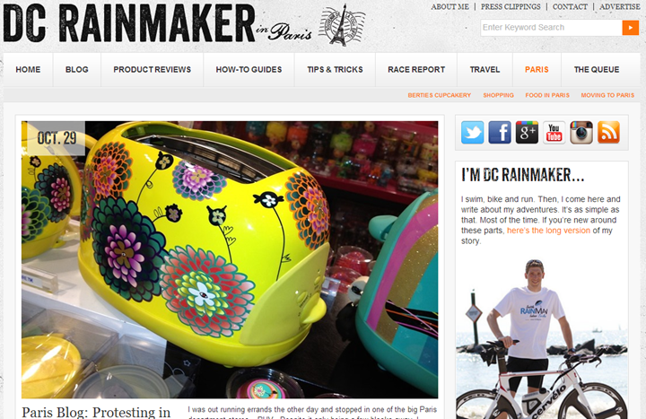The width and height of the screenshot is (646, 419).
Task: Open the yellow toaster featured image
Action: pyautogui.click(x=230, y=259)
